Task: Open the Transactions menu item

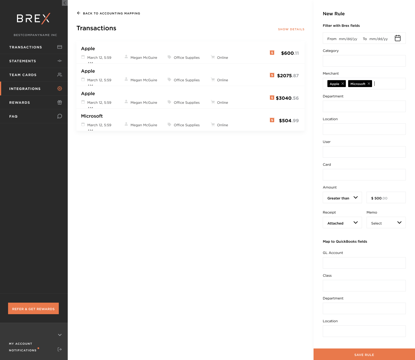Action: pos(34,47)
